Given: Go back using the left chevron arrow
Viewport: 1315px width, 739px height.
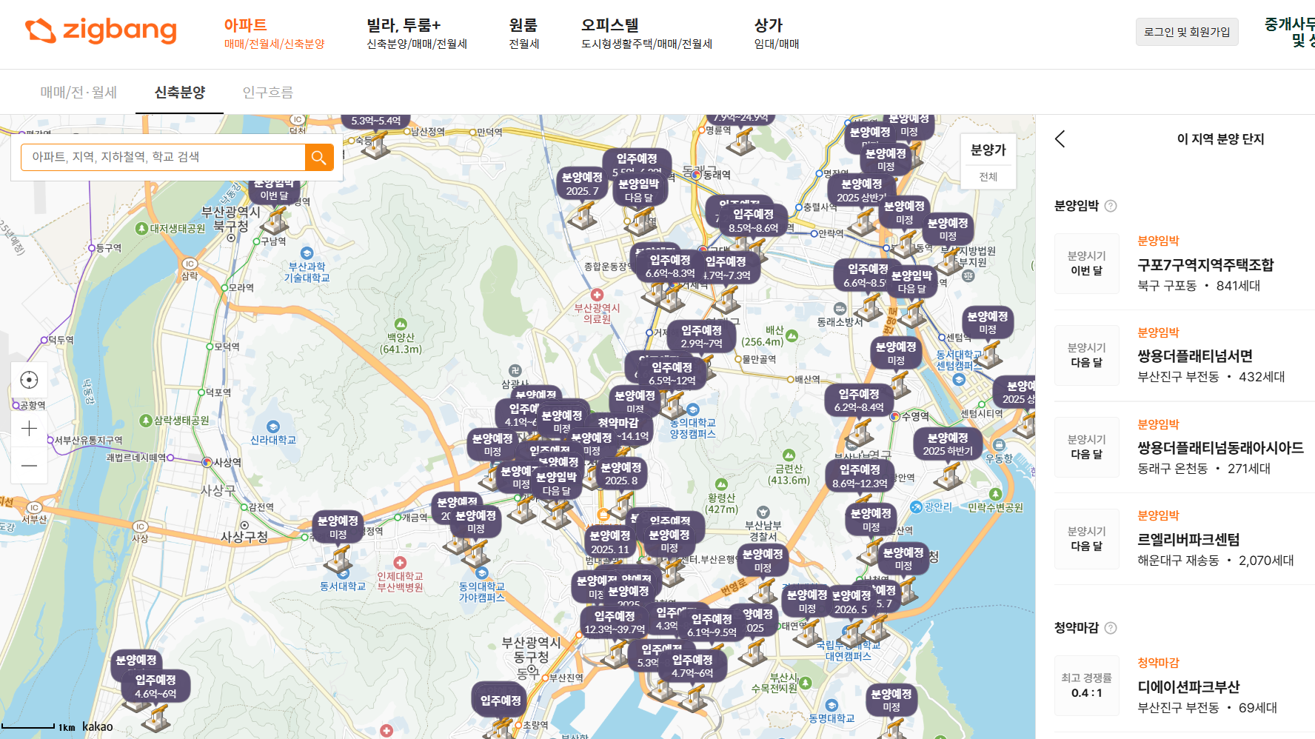Looking at the screenshot, I should tap(1060, 139).
